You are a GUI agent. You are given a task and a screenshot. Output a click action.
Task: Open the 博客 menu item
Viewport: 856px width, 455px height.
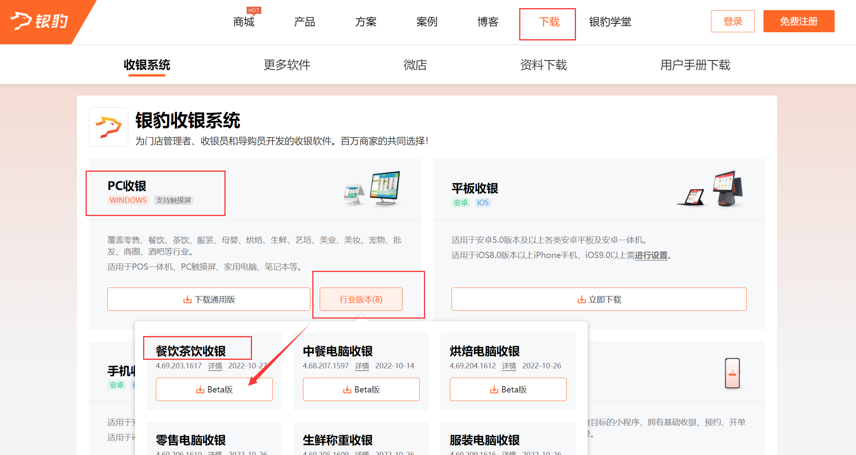pos(488,22)
